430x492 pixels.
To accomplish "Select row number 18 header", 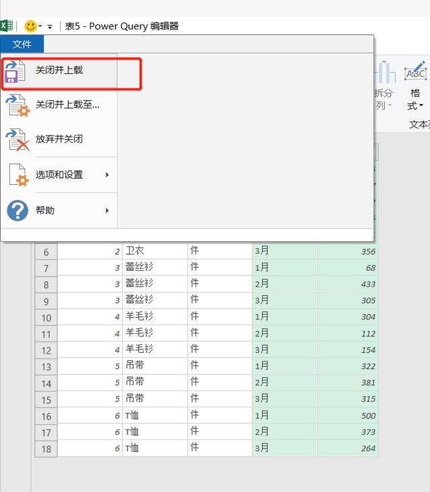I will pos(46,449).
